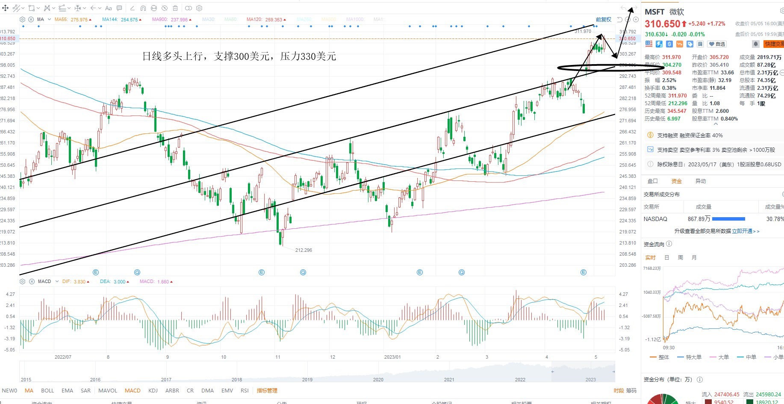
Task: Toggle the MA30 moving average line
Action: coord(209,20)
